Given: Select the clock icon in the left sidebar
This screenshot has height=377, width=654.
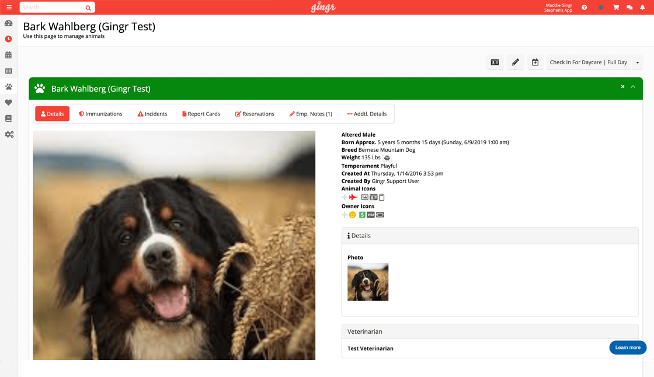Looking at the screenshot, I should pos(8,39).
